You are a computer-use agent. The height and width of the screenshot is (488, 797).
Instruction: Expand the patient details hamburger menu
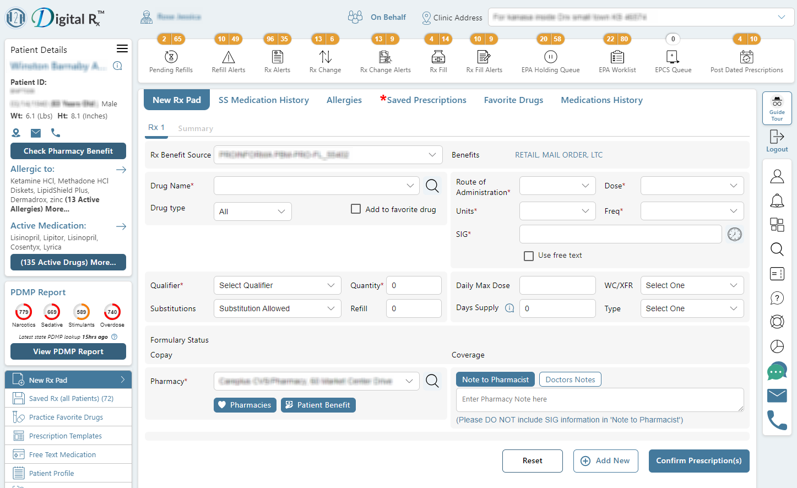tap(122, 48)
